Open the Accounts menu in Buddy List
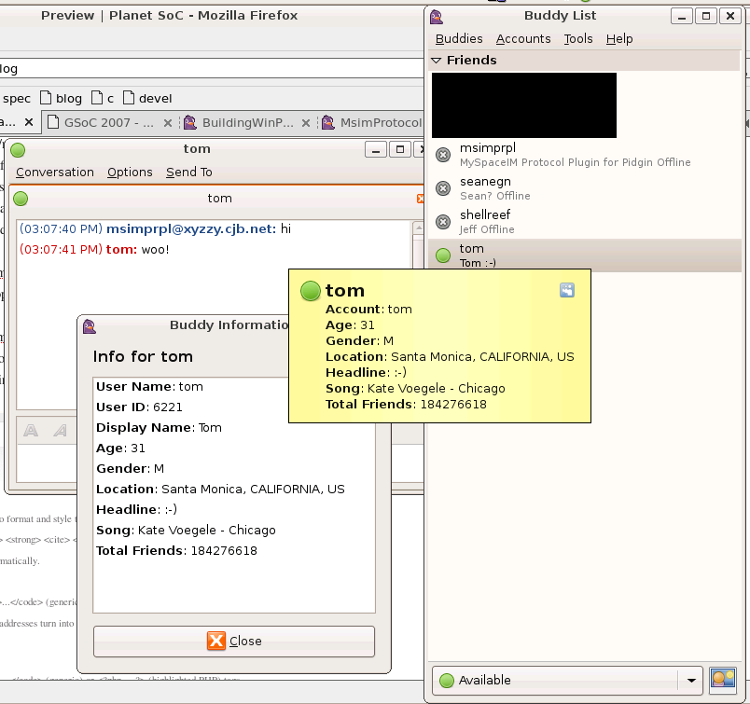Image resolution: width=750 pixels, height=704 pixels. (522, 39)
